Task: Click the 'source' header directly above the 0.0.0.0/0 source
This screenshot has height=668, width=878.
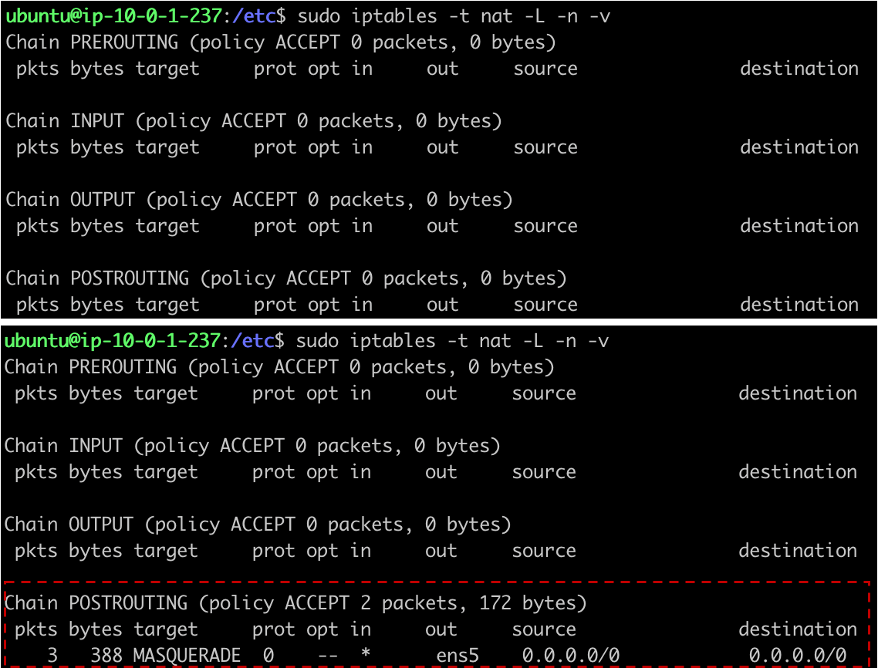Action: point(544,629)
